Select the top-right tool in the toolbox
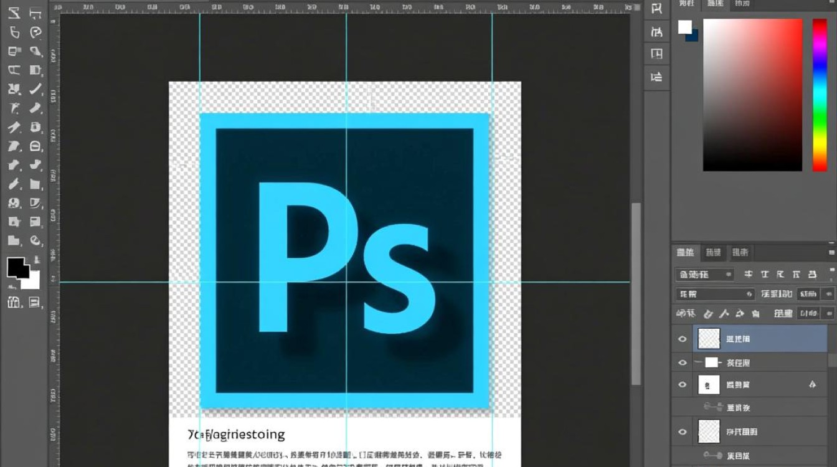Screen dimensions: 837x467 (x=35, y=13)
